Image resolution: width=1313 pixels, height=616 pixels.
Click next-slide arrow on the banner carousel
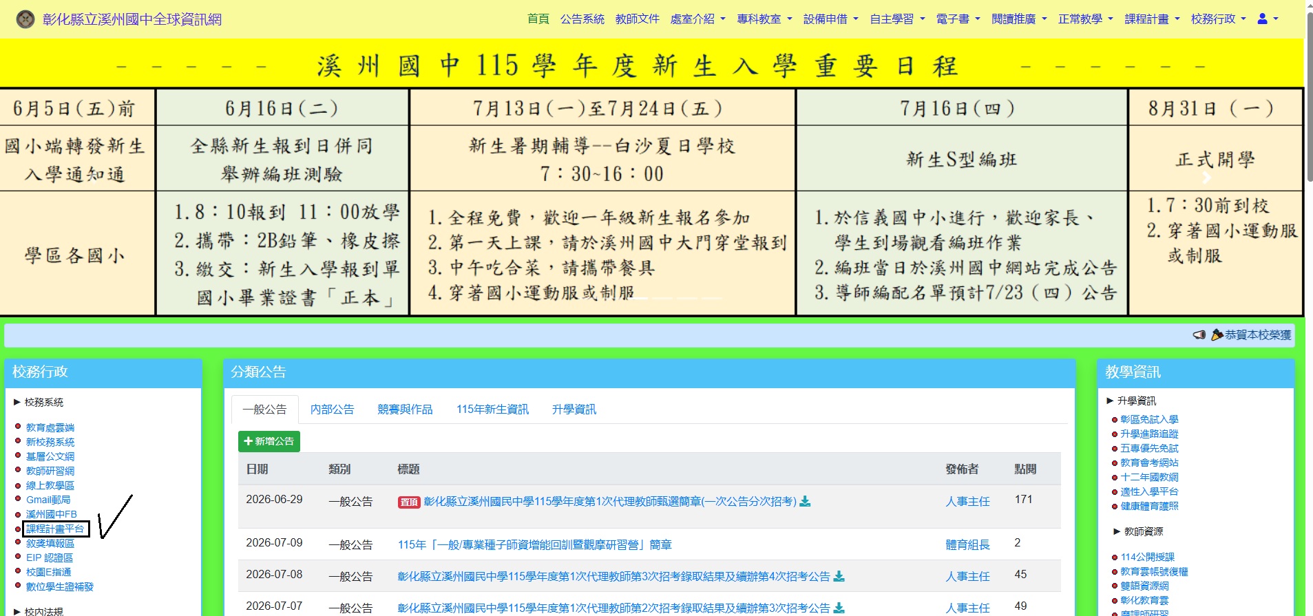(x=1206, y=178)
